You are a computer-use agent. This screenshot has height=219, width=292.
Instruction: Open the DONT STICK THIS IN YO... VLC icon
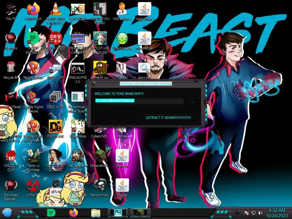[x=56, y=13]
